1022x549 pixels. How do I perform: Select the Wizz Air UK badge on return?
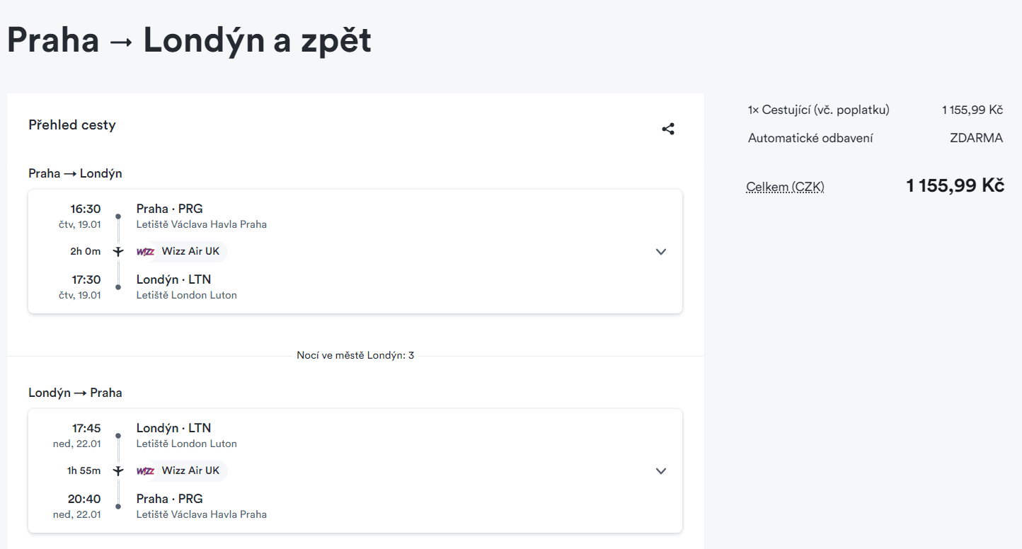pos(181,471)
